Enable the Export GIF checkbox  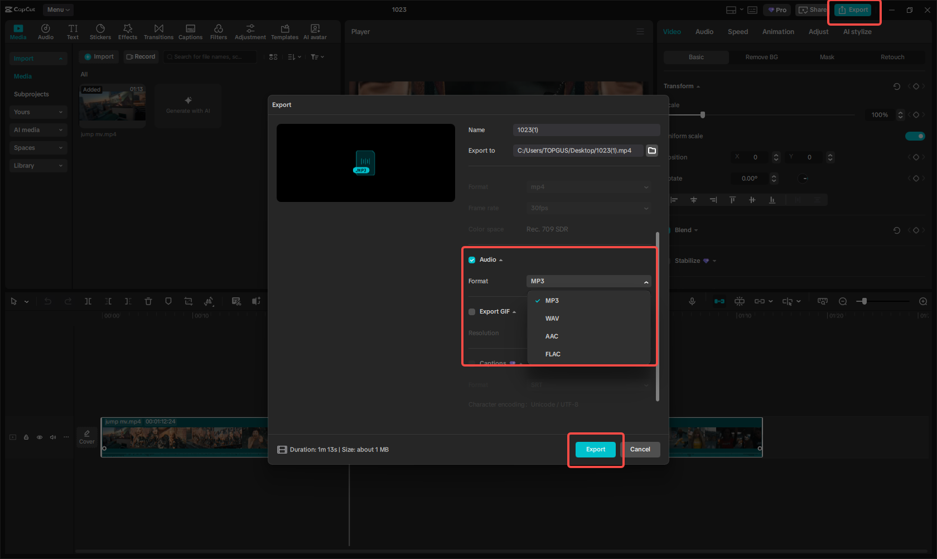click(471, 311)
